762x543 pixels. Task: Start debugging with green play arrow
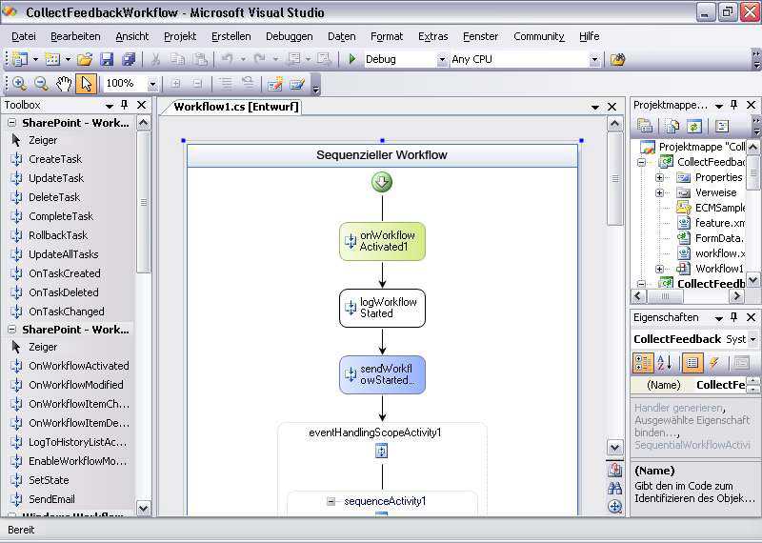pyautogui.click(x=352, y=59)
